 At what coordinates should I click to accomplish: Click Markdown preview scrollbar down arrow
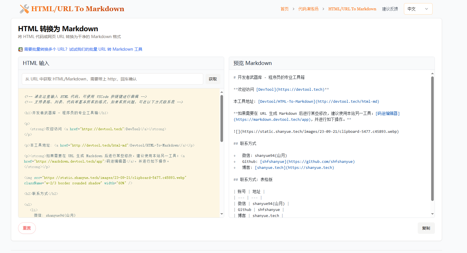coord(432,214)
